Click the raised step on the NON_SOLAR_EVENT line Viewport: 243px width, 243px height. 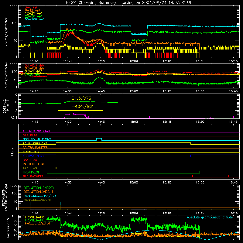point(99,139)
